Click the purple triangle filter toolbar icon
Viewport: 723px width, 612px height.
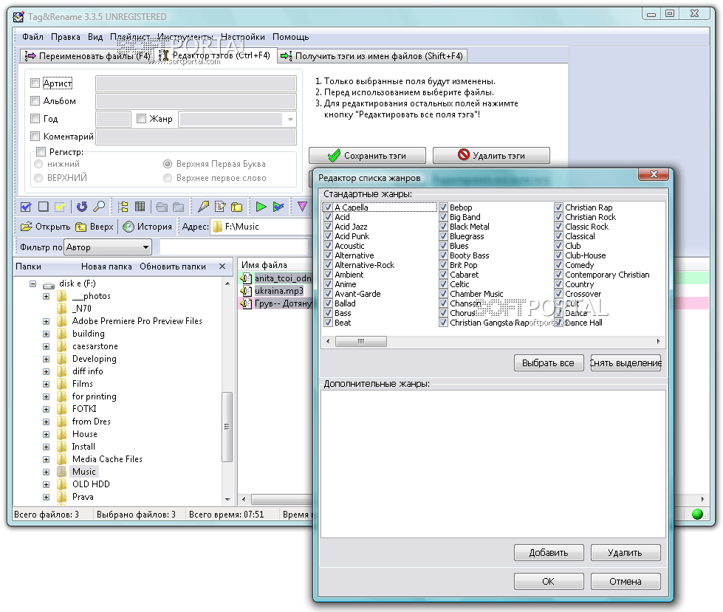coord(302,207)
